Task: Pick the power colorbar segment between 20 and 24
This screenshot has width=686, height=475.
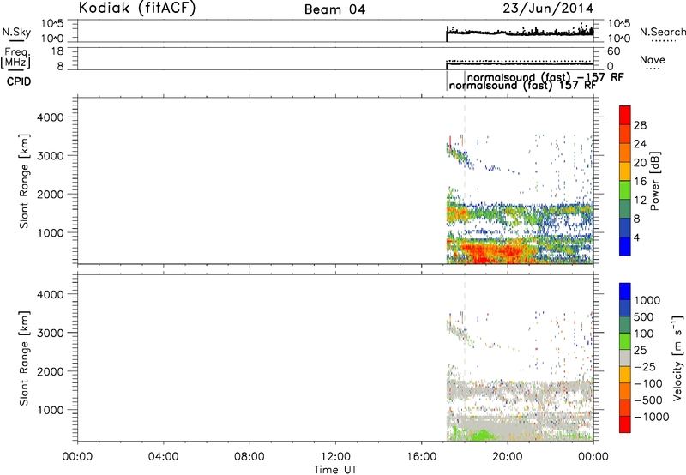Action: [x=625, y=153]
